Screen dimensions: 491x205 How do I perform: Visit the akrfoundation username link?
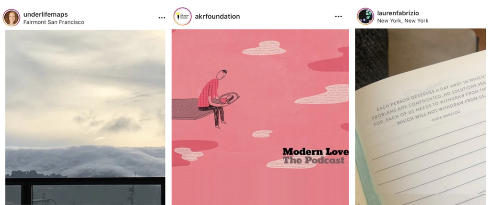pos(217,17)
